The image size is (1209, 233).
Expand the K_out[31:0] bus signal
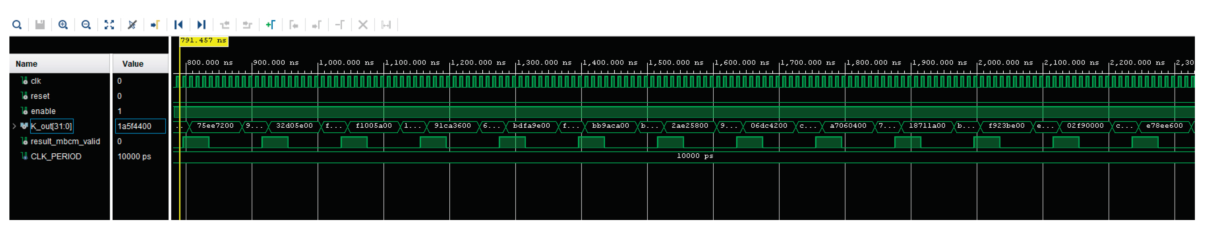[14, 126]
